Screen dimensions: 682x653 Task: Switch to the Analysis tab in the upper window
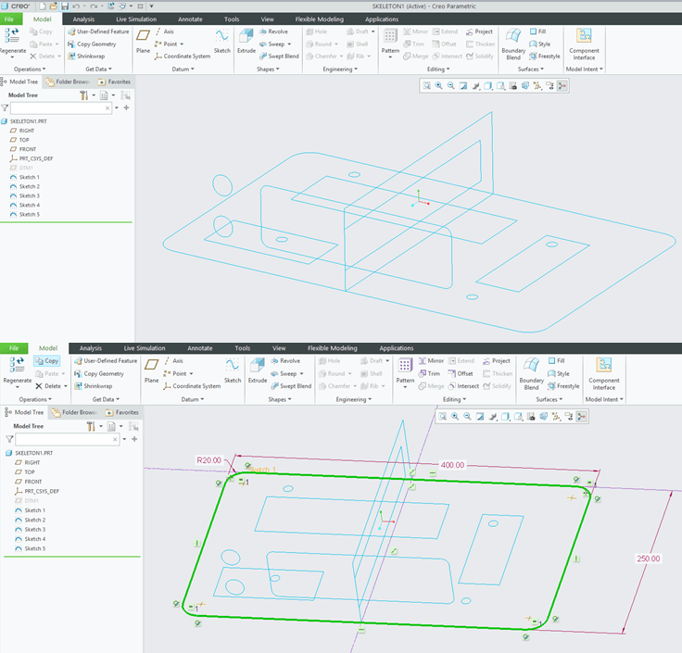(x=83, y=19)
